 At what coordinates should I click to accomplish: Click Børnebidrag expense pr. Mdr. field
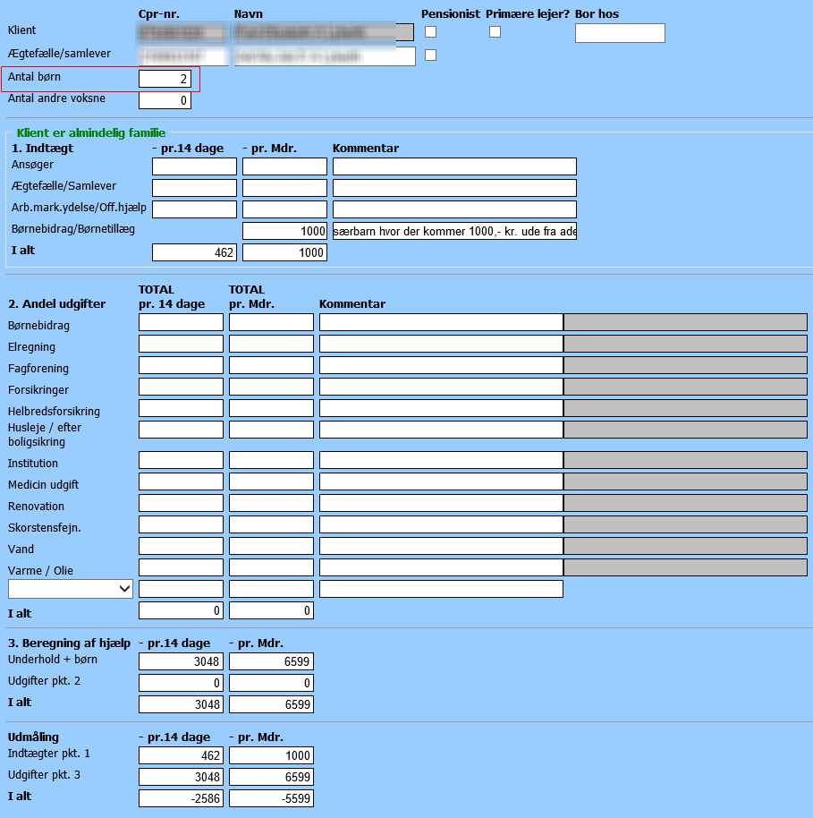271,322
